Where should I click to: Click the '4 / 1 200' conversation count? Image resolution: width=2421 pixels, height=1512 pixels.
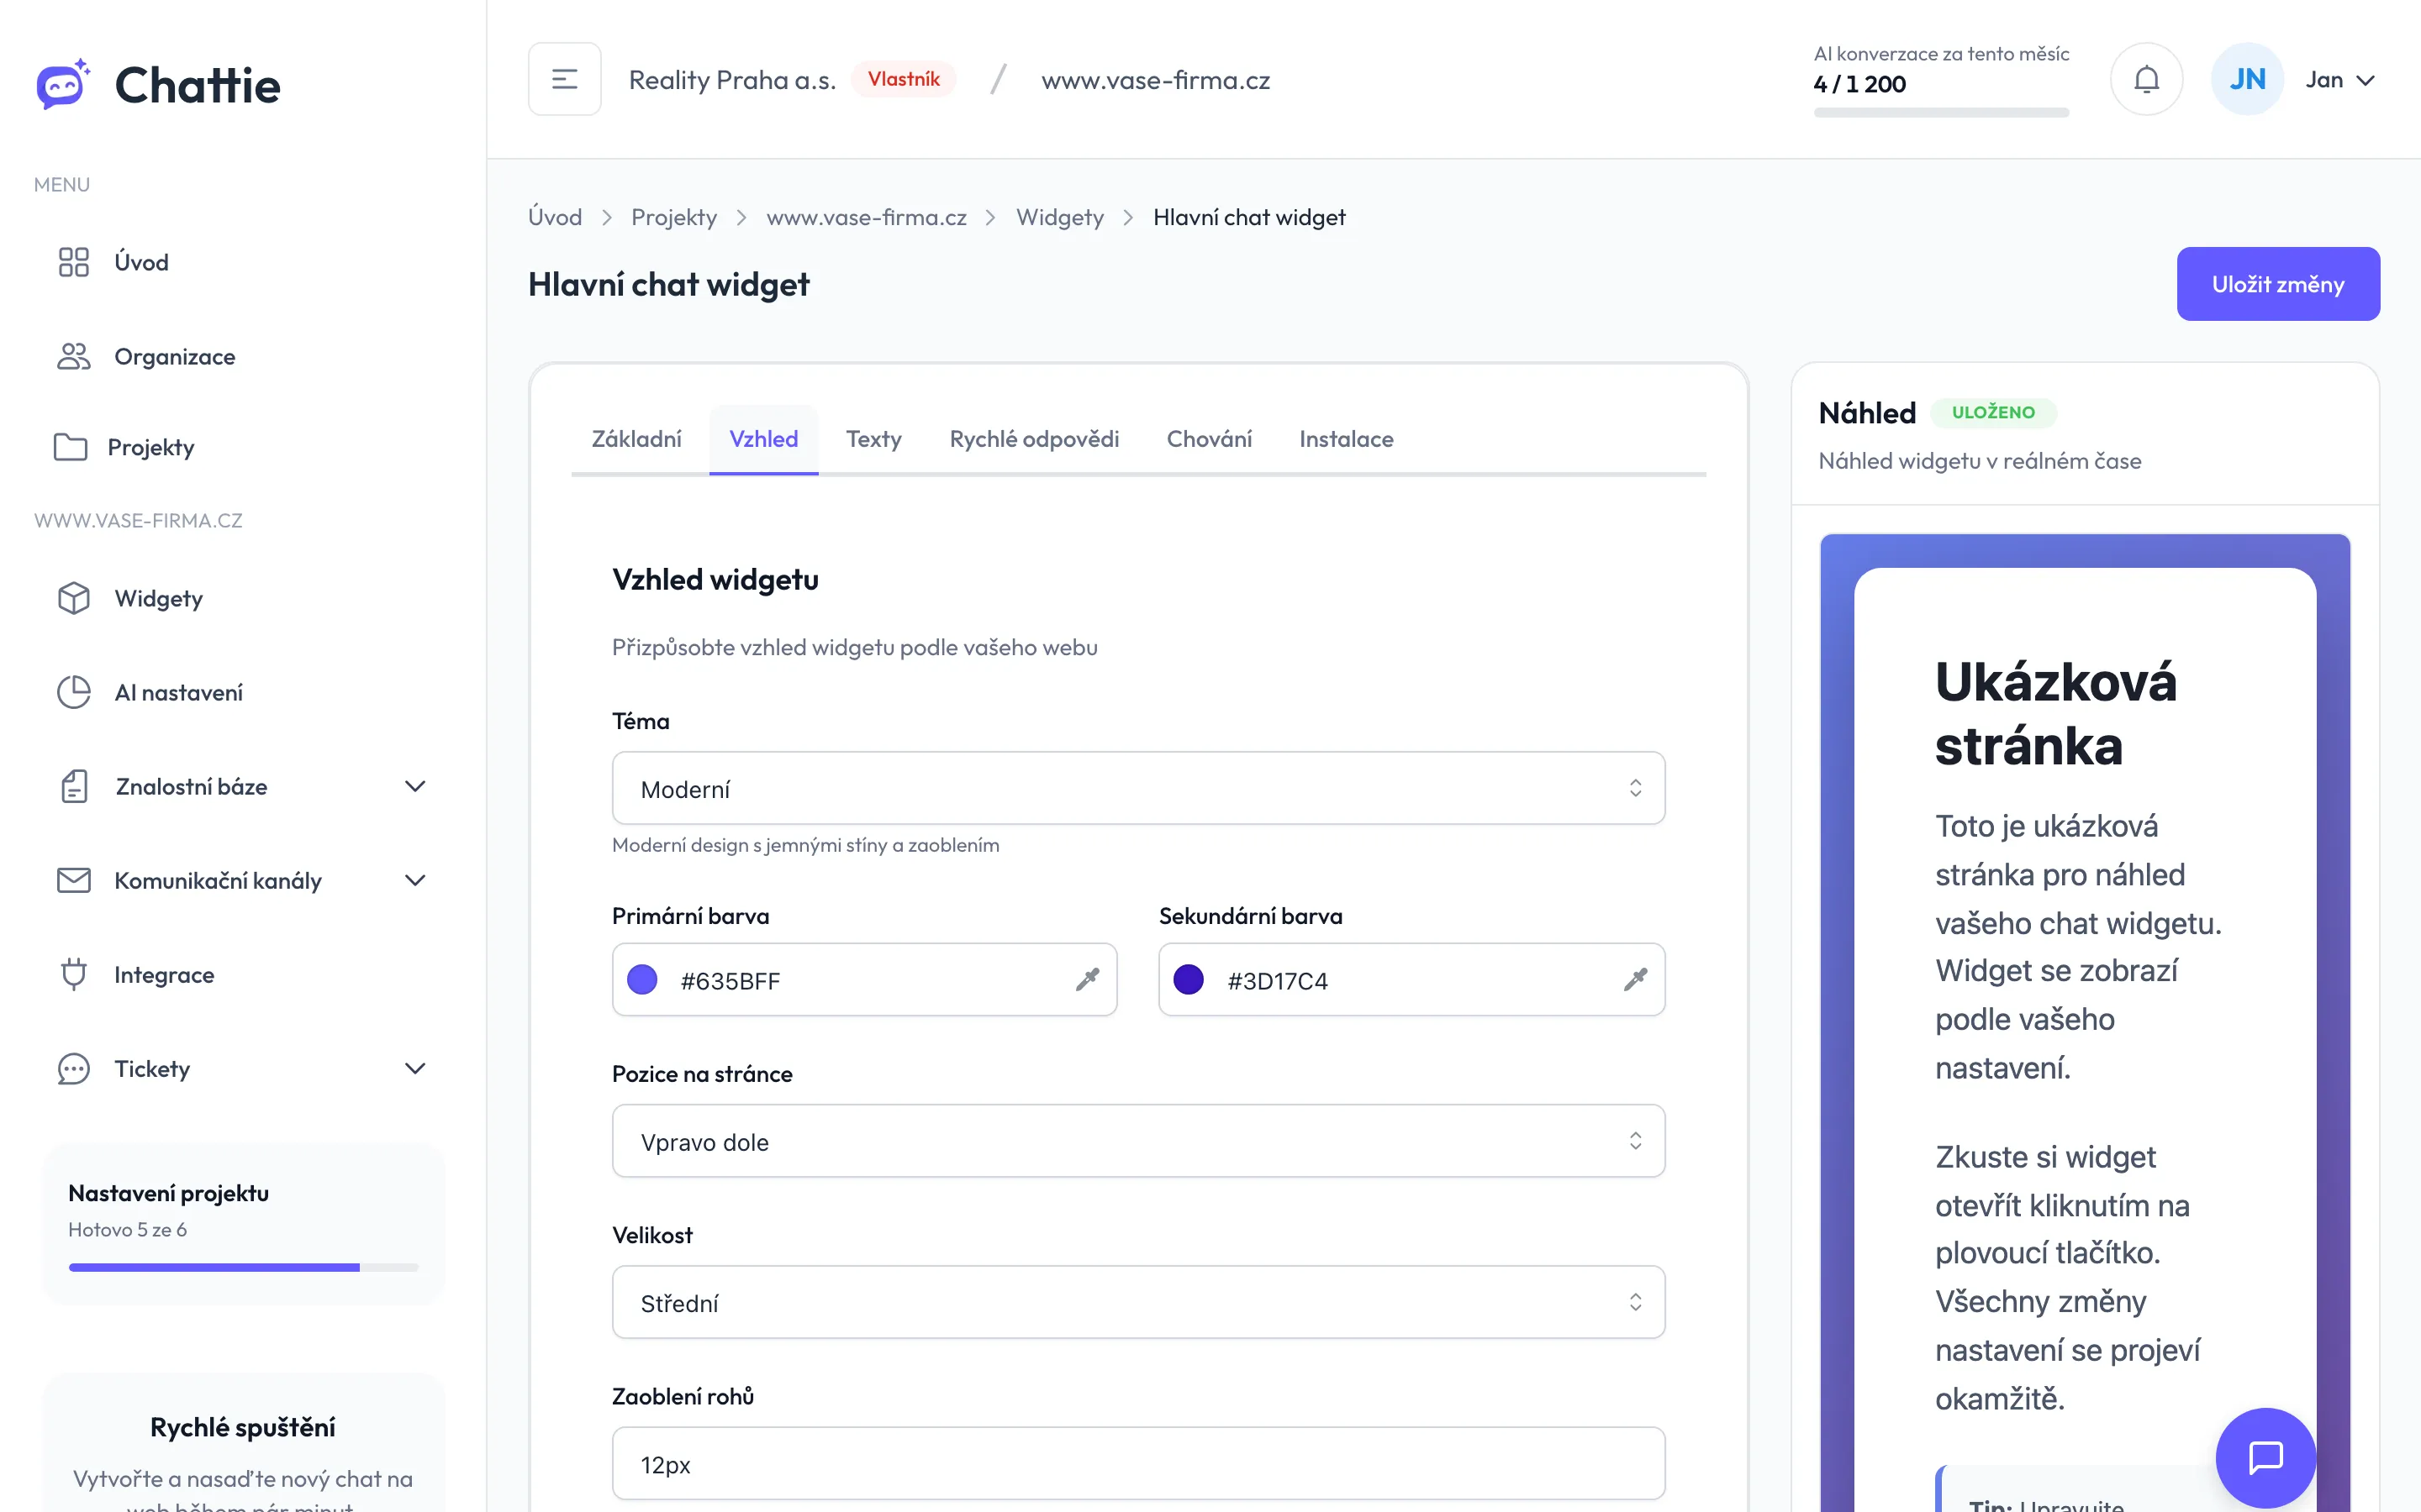[x=1859, y=84]
